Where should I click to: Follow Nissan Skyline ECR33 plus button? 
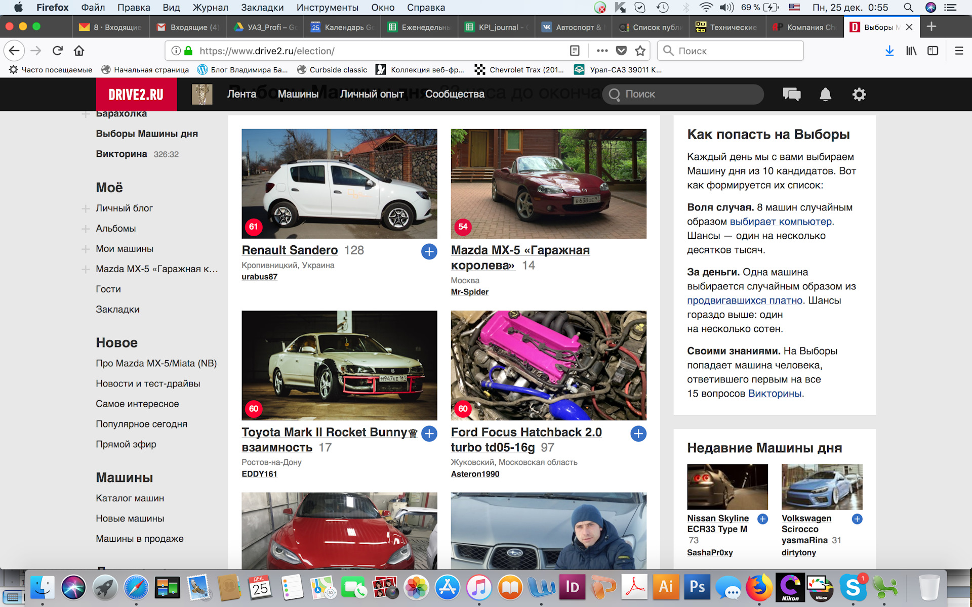[762, 519]
